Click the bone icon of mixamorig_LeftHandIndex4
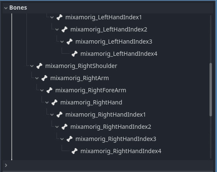217x172 pixels. tap(75, 54)
